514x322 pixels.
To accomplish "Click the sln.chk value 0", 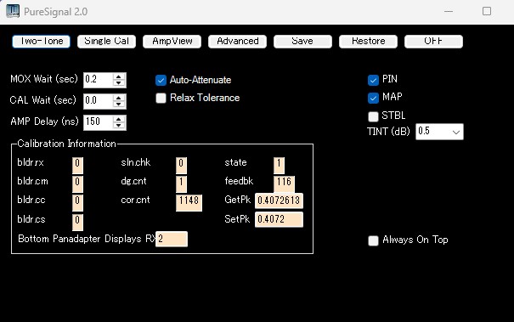I will [181, 165].
